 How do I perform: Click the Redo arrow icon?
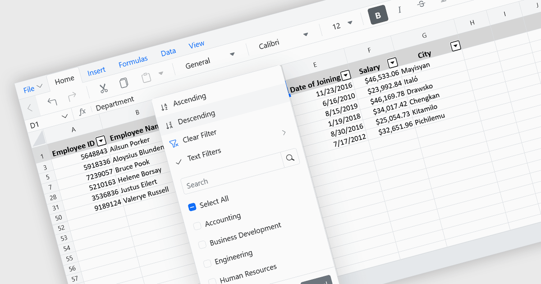[x=72, y=96]
